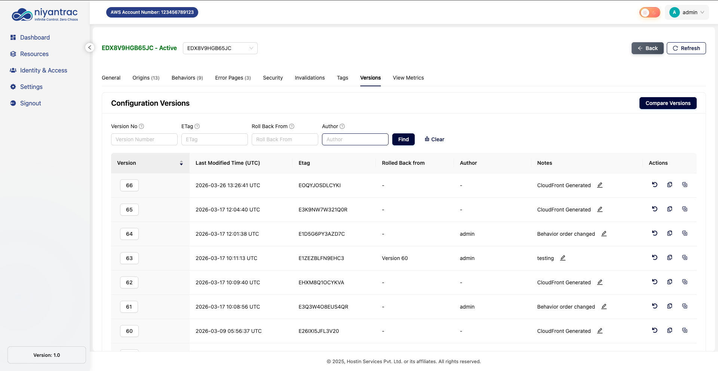The width and height of the screenshot is (718, 371).
Task: Collapse the left sidebar with chevron
Action: point(89,47)
